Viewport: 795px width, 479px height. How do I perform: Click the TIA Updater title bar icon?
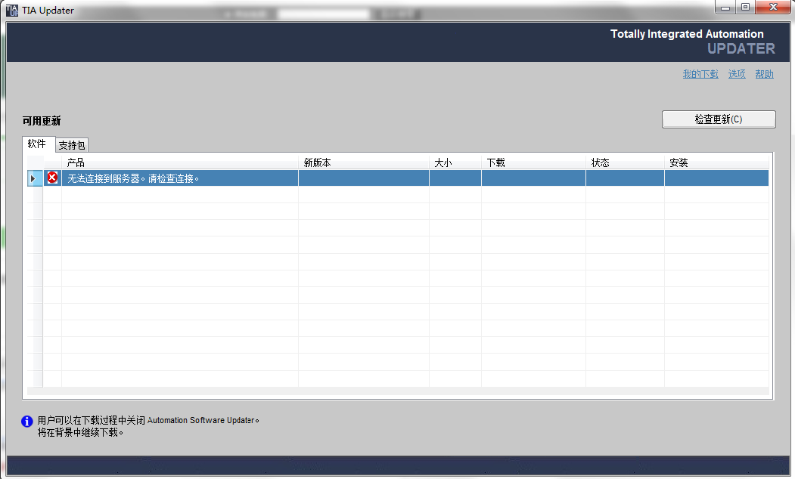pyautogui.click(x=11, y=10)
